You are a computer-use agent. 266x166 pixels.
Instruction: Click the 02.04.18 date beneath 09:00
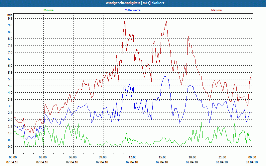coord(102,162)
